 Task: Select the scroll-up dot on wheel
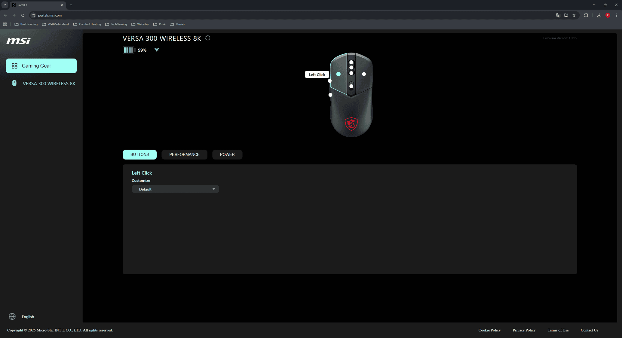[351, 62]
